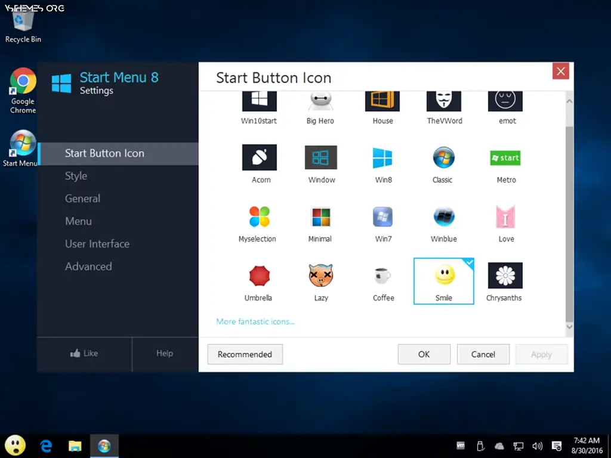Select the pink Love start icon

tap(505, 216)
